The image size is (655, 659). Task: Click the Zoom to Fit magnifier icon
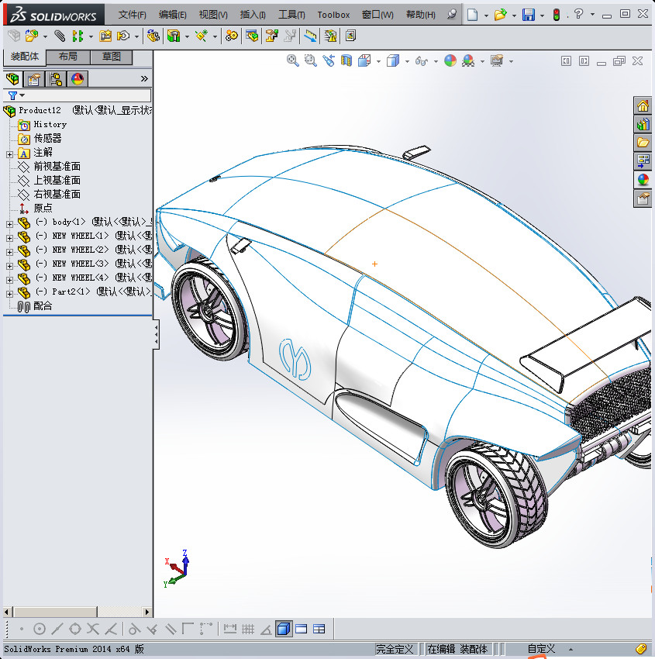point(293,60)
